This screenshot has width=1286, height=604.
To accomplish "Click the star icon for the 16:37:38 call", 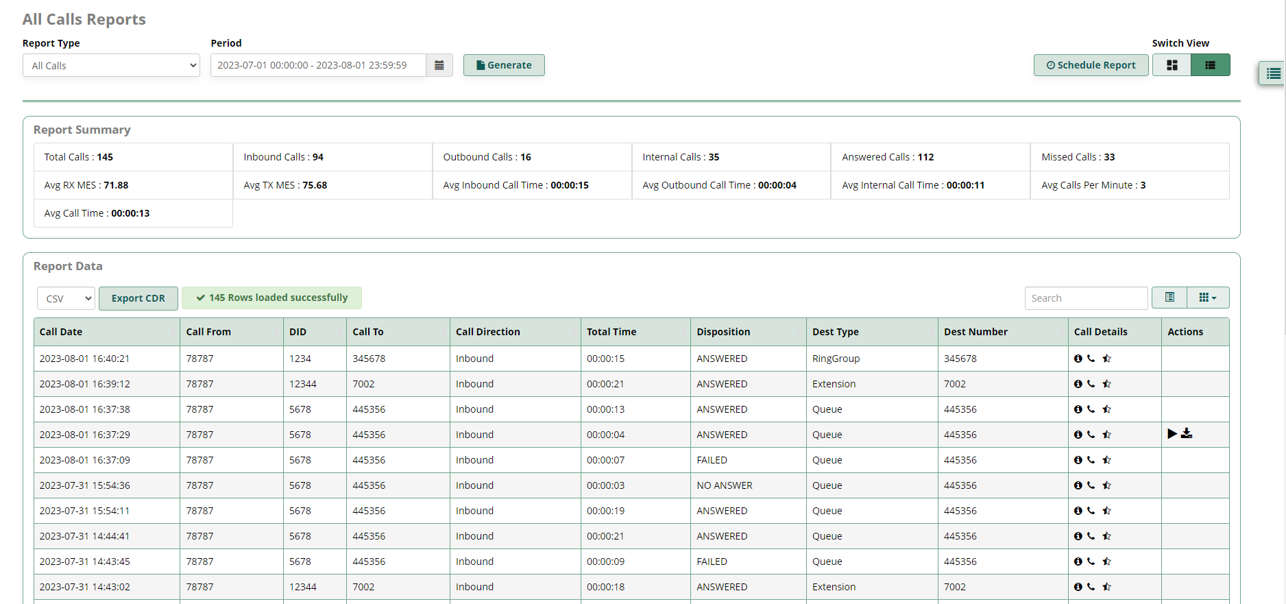I will (x=1106, y=409).
